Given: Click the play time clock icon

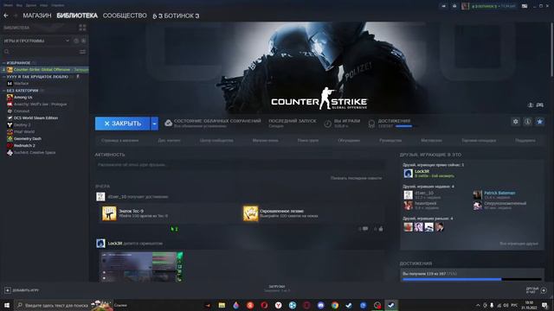Looking at the screenshot, I should (328, 124).
